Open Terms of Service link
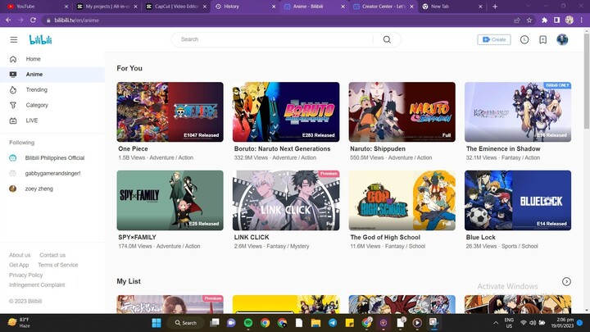Viewport: 590px width, 332px height. pyautogui.click(x=58, y=265)
